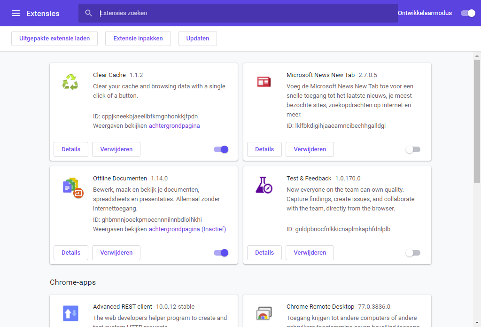The image size is (481, 327).
Task: Open Details for Offline Documenten
Action: point(71,253)
